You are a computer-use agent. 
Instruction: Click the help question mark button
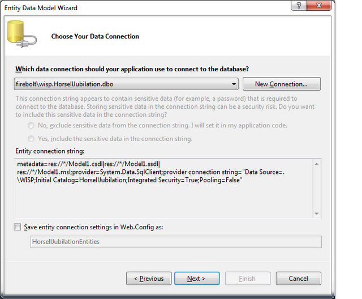coord(298,5)
